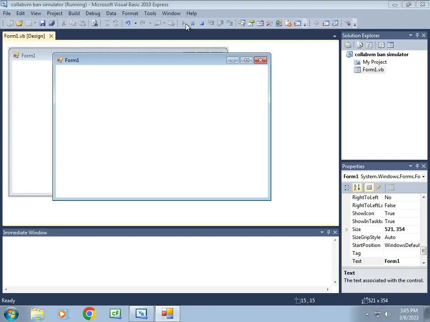The height and width of the screenshot is (322, 430).
Task: Open Windows Start button
Action: coord(11,314)
